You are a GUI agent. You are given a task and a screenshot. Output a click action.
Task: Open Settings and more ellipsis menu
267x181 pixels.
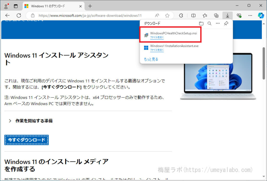[250, 15]
